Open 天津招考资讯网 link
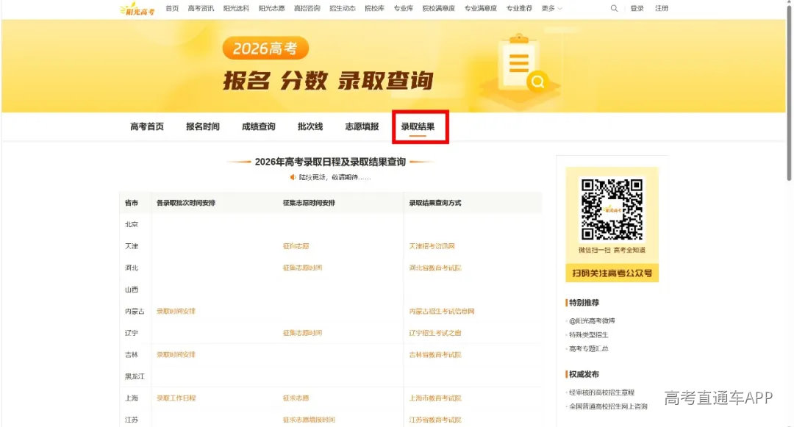794x427 pixels. [432, 246]
